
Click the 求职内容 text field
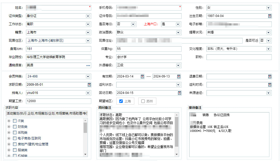pos(47,114)
